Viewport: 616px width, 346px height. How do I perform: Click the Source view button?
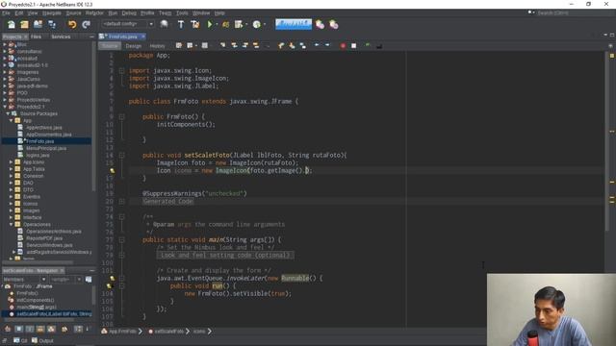pyautogui.click(x=110, y=46)
